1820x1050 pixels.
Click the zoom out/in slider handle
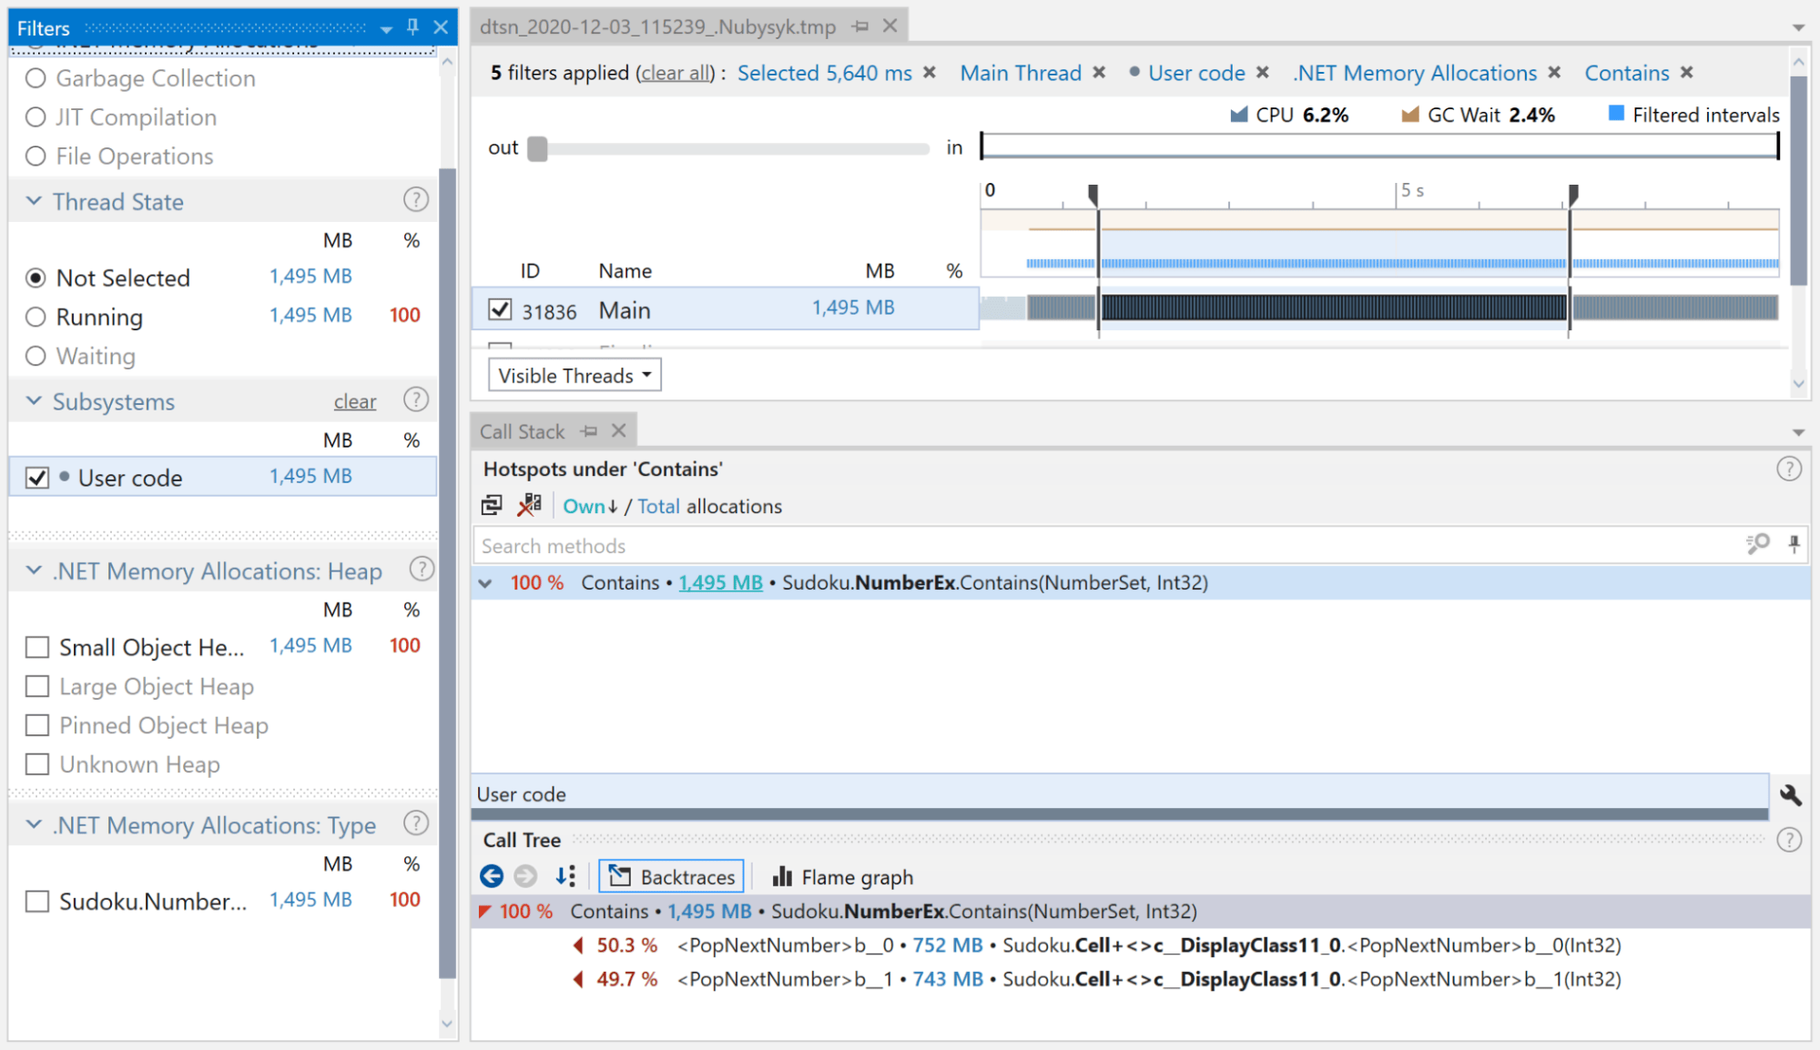tap(538, 148)
